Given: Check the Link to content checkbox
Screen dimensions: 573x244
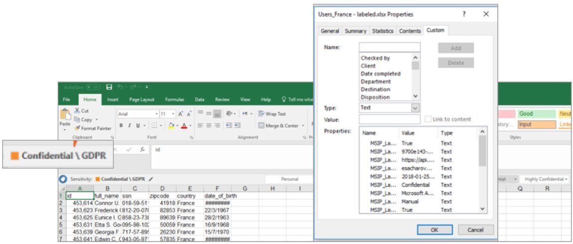Looking at the screenshot, I should [x=428, y=119].
